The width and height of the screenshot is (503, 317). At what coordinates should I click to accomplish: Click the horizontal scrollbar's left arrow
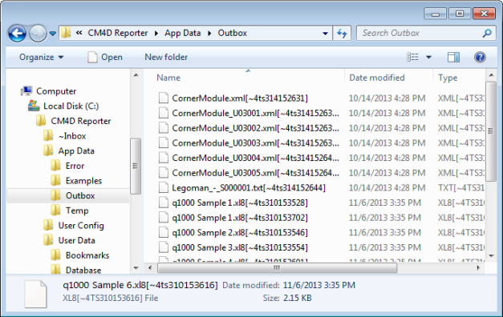[150, 267]
